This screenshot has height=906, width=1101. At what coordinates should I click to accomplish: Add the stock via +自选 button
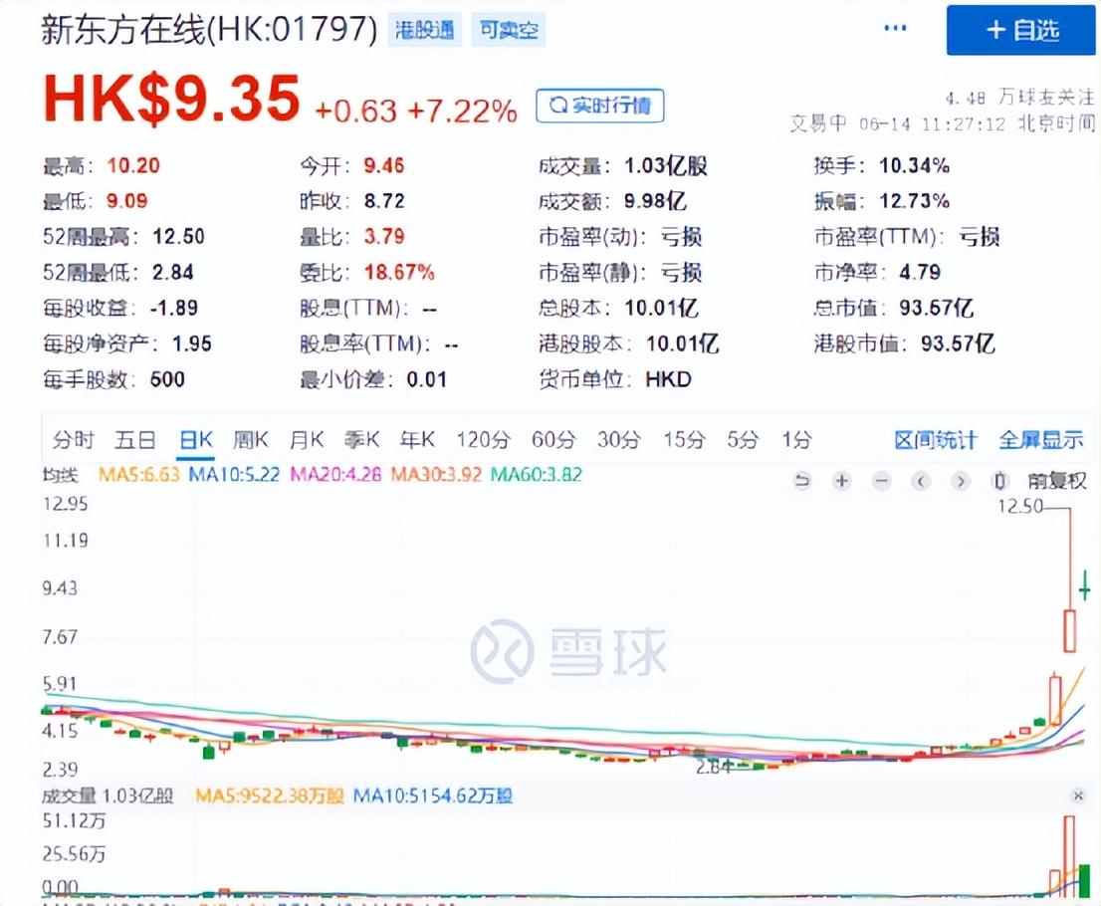pos(1020,30)
